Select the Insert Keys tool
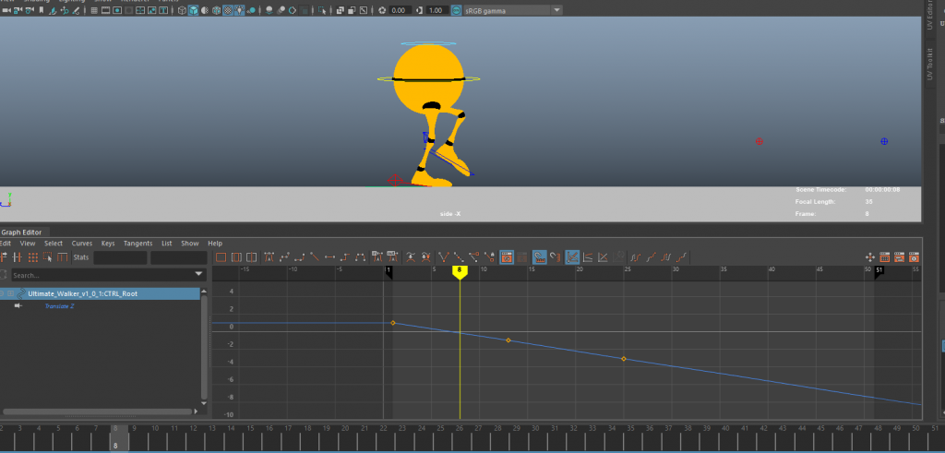 pyautogui.click(x=17, y=257)
